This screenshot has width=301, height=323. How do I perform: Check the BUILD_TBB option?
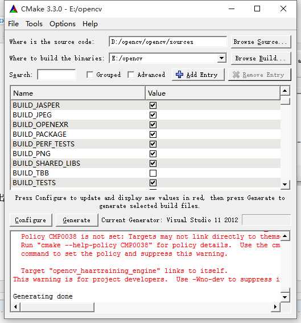coord(153,173)
